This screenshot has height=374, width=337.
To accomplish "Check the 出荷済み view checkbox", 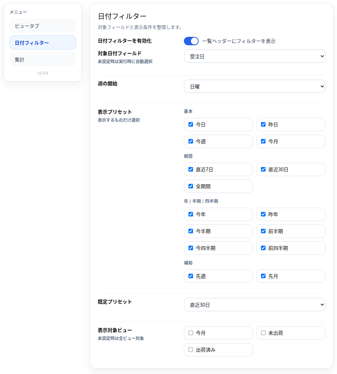I will point(191,350).
